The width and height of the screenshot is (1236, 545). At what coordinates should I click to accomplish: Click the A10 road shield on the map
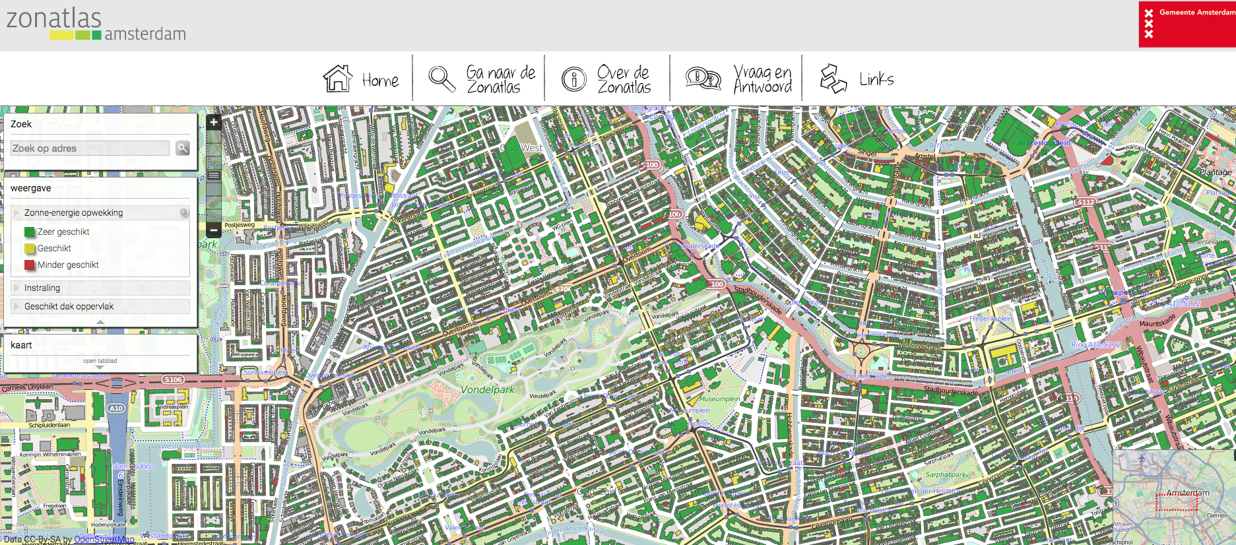pyautogui.click(x=116, y=408)
